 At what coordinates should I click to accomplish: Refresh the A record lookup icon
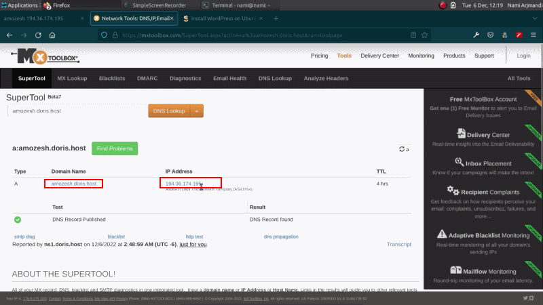click(402, 149)
